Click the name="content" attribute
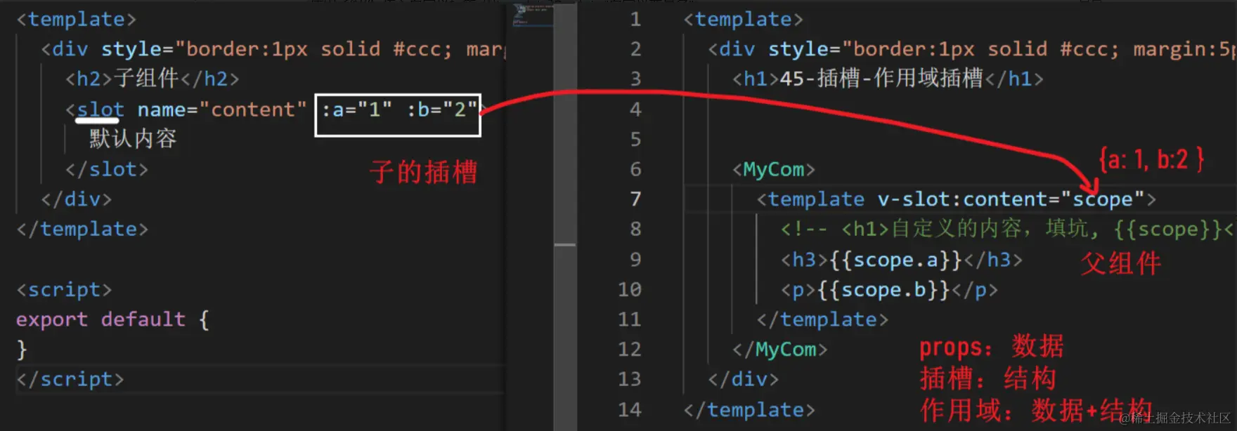Screen dimensions: 1237x431 (222, 110)
